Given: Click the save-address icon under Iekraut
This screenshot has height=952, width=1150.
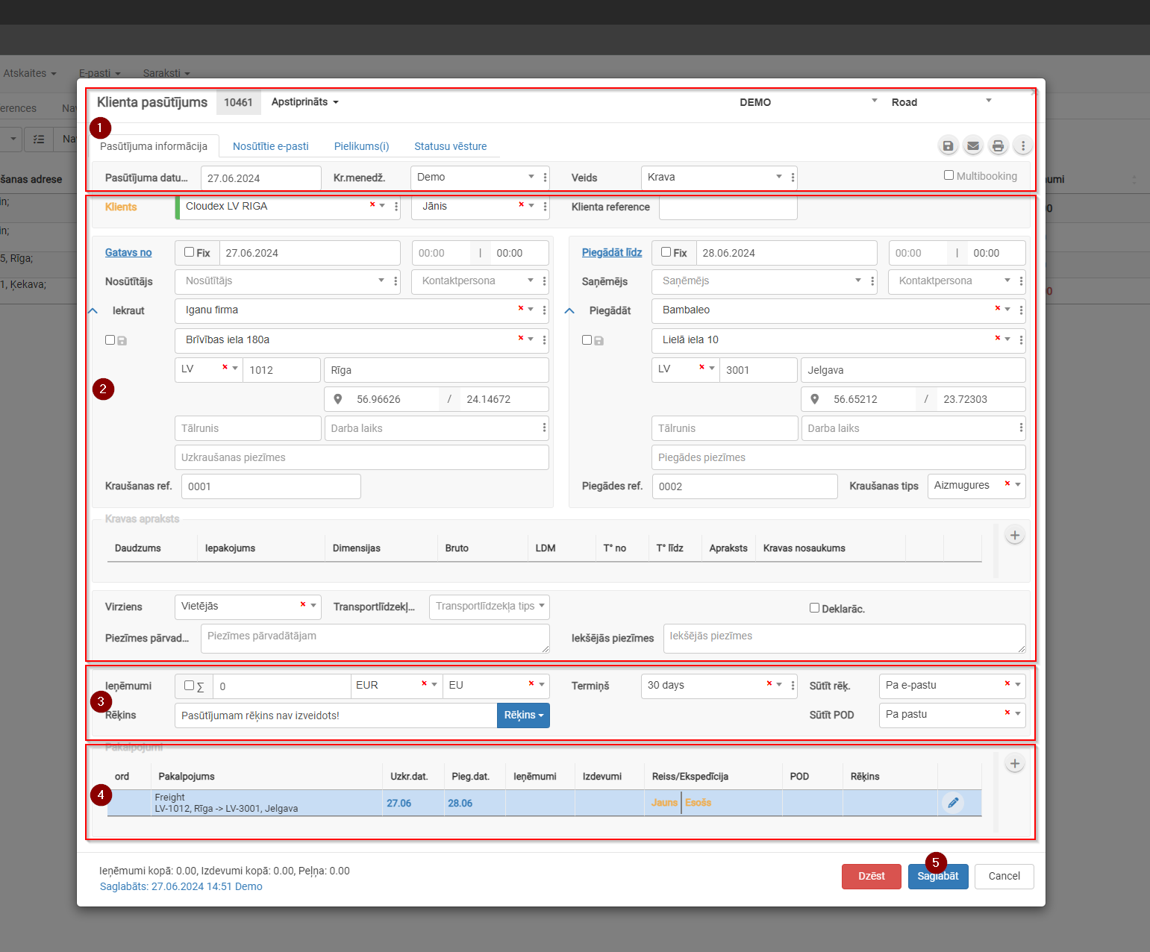Looking at the screenshot, I should pyautogui.click(x=122, y=340).
